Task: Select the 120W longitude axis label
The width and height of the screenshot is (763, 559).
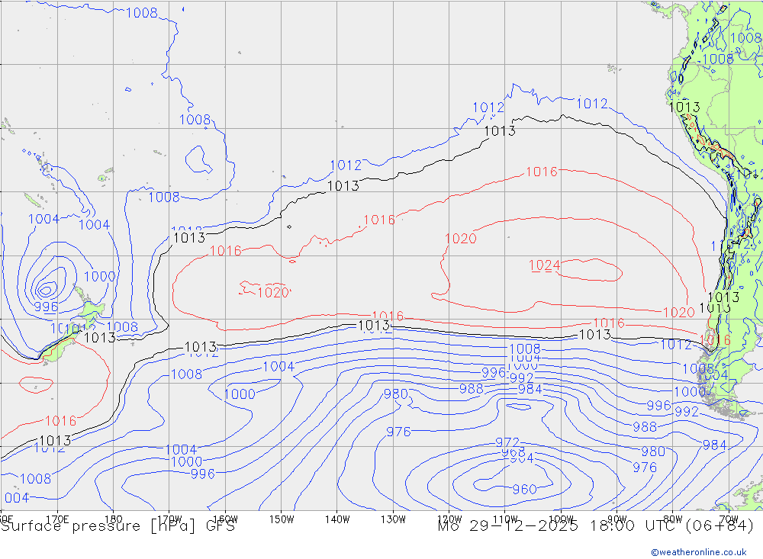Action: tap(449, 519)
